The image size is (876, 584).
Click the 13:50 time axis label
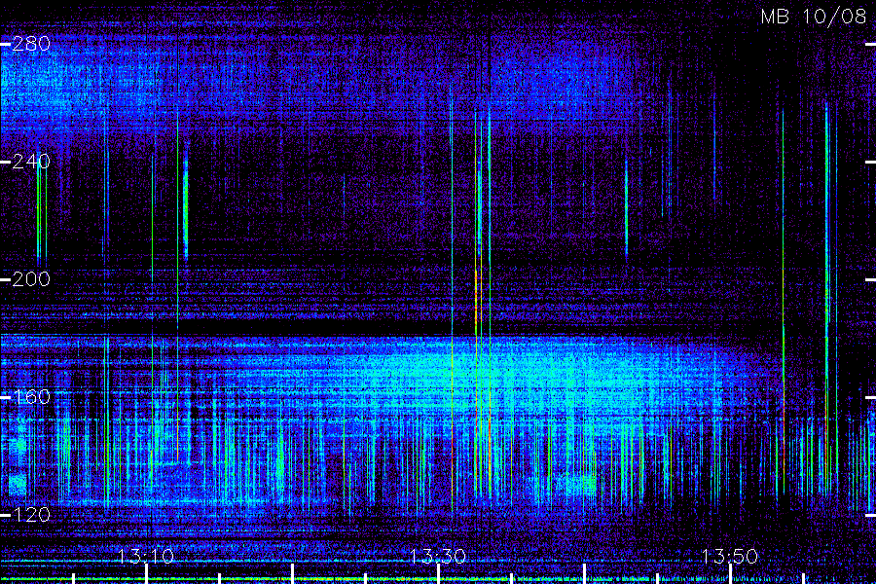tap(730, 556)
